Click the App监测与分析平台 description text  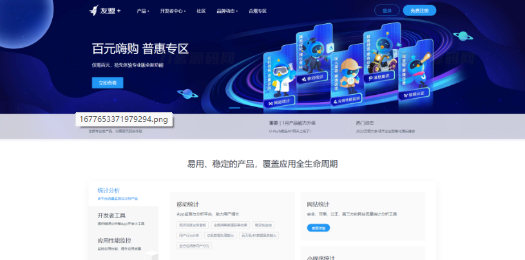208,214
